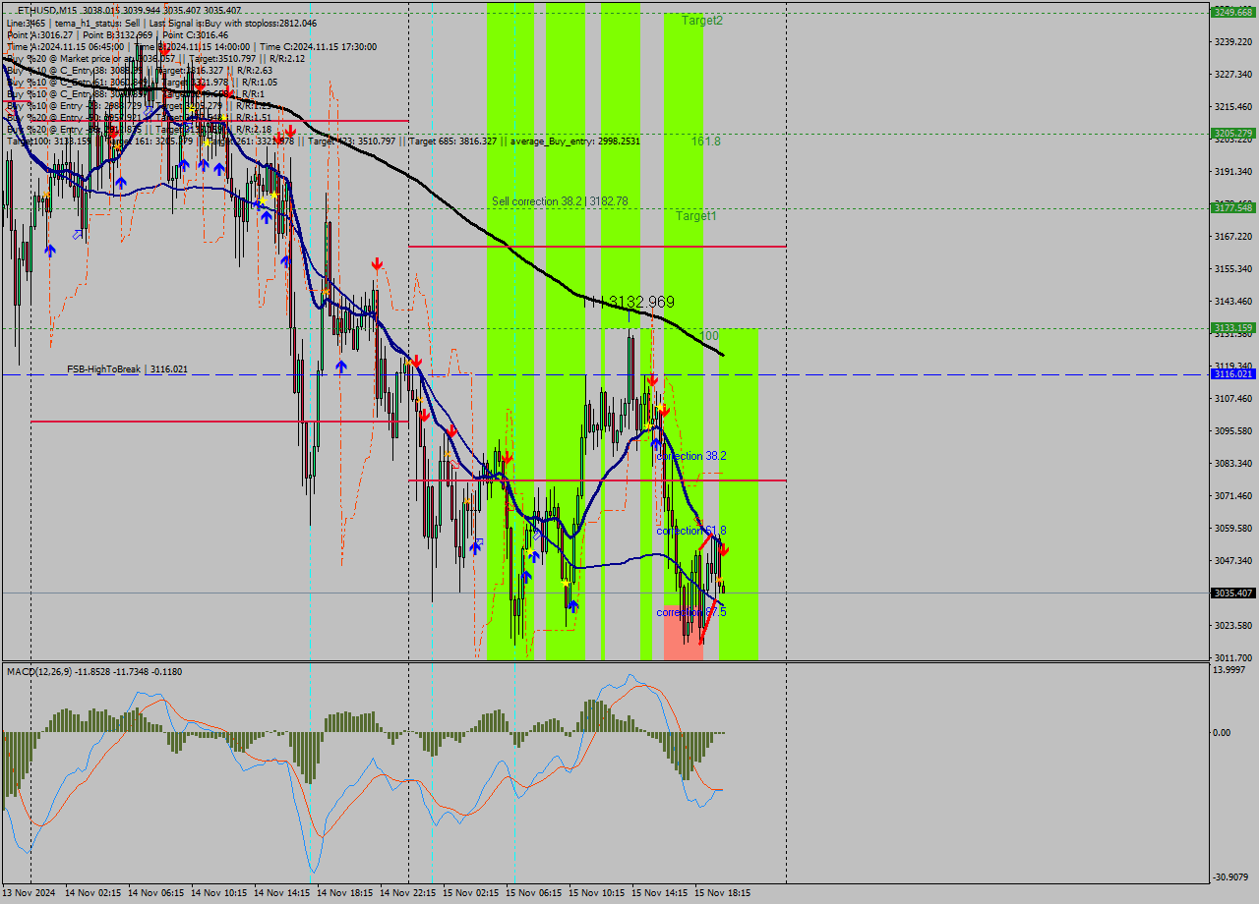
Task: Click the 3023.580 price axis value
Action: [1233, 625]
